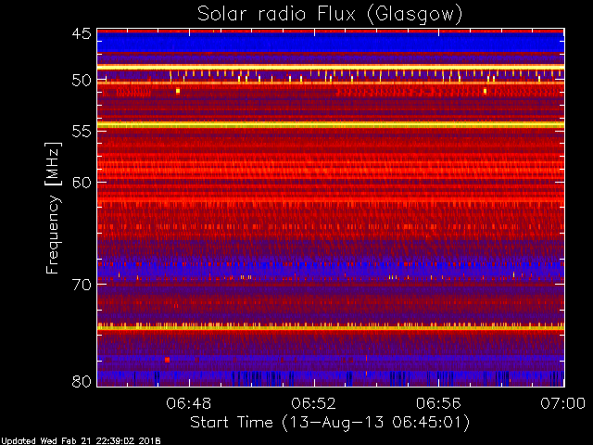The height and width of the screenshot is (445, 593).
Task: Click the 'Updated Wed Feb 21 22:39:02 2018' timestamp
Action: (x=81, y=441)
